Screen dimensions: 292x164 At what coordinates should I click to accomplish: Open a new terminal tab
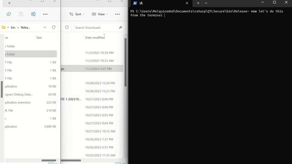coord(198,3)
